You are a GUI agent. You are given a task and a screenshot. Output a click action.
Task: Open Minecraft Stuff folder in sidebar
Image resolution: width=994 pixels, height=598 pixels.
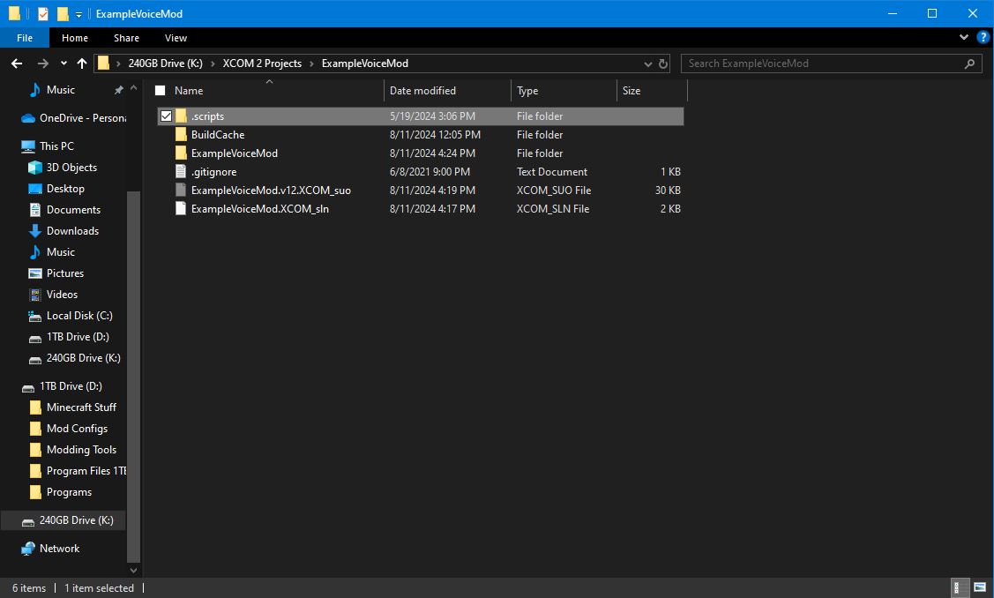tap(73, 407)
